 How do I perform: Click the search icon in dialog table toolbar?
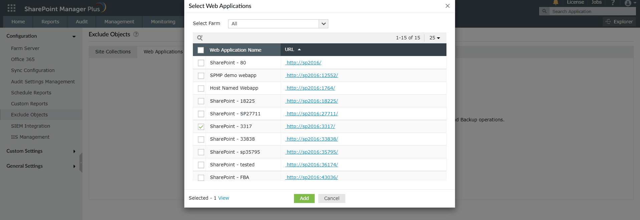pyautogui.click(x=200, y=38)
